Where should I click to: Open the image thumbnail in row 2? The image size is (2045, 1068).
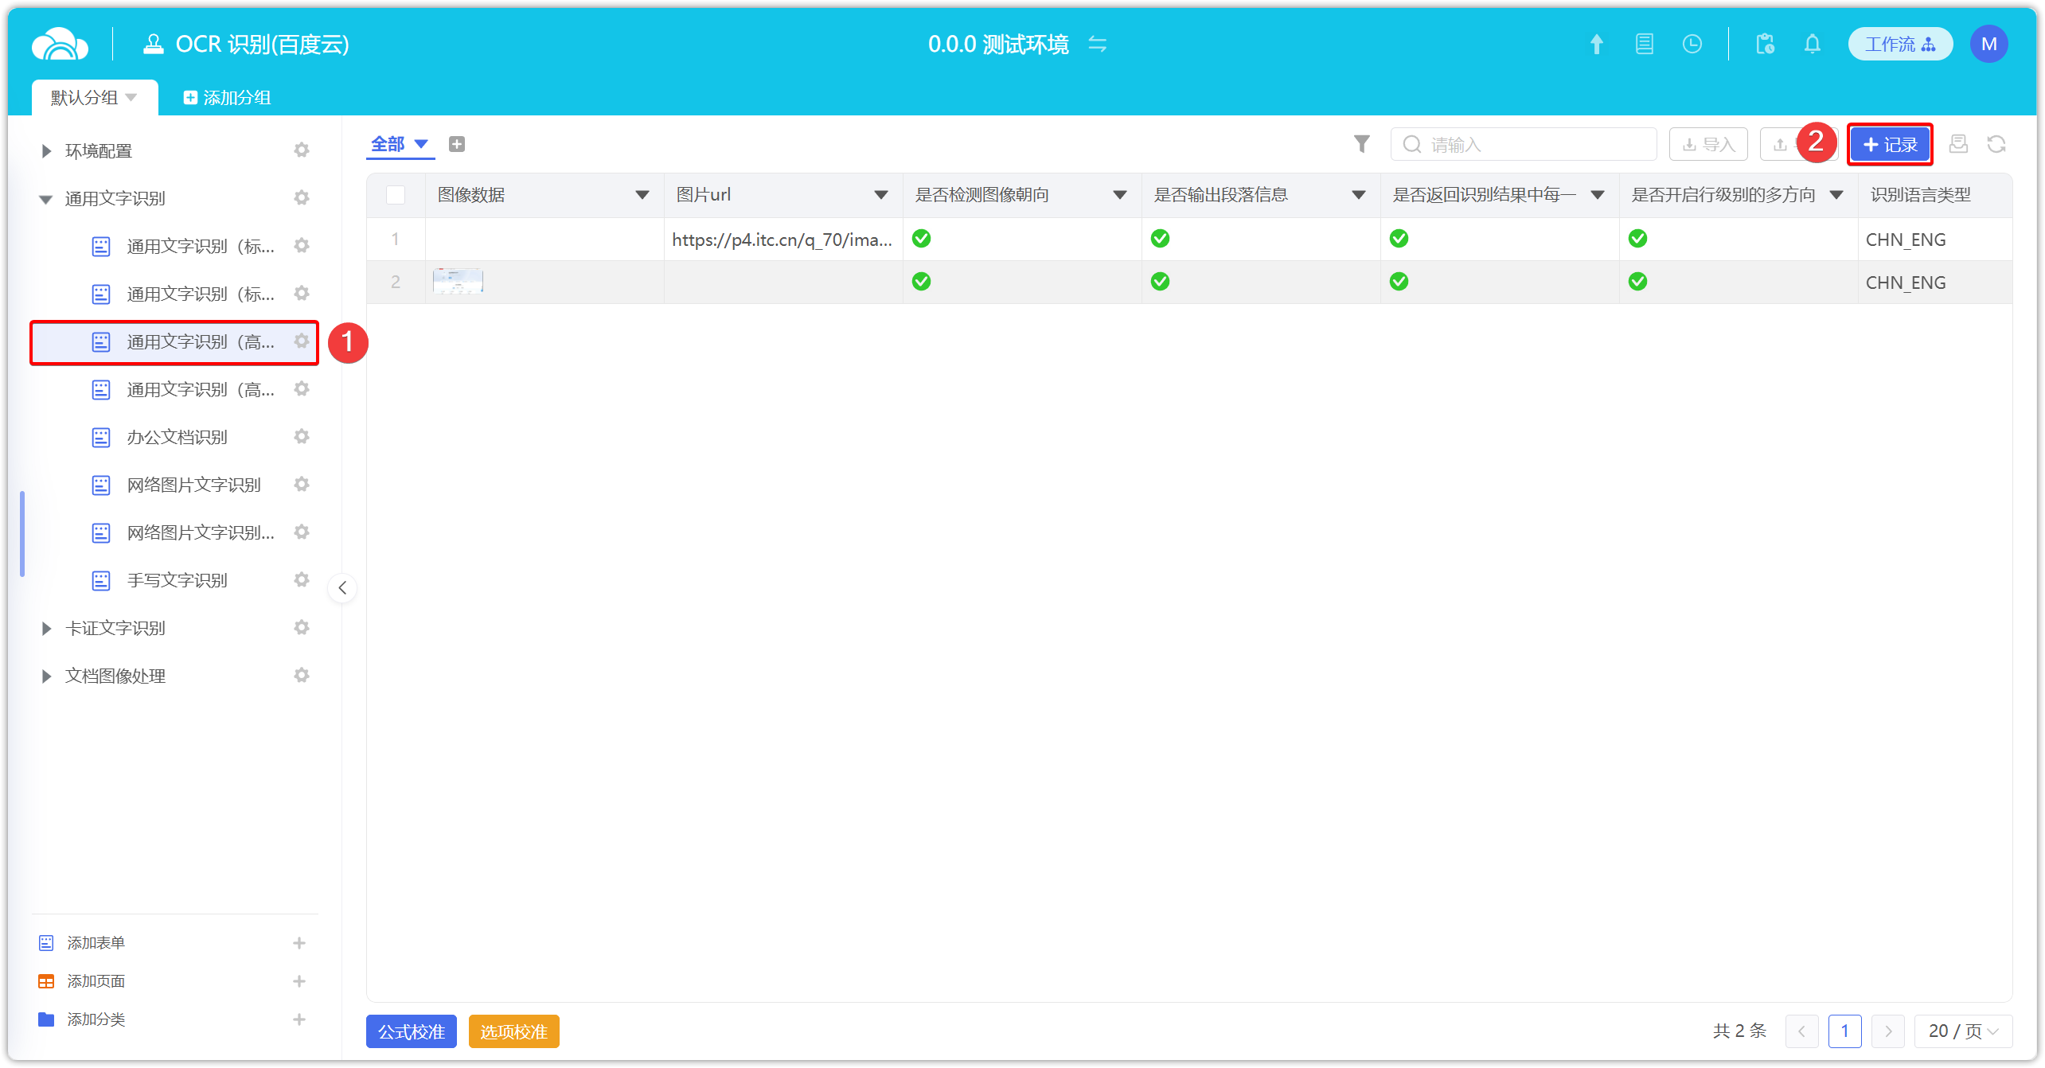[458, 282]
